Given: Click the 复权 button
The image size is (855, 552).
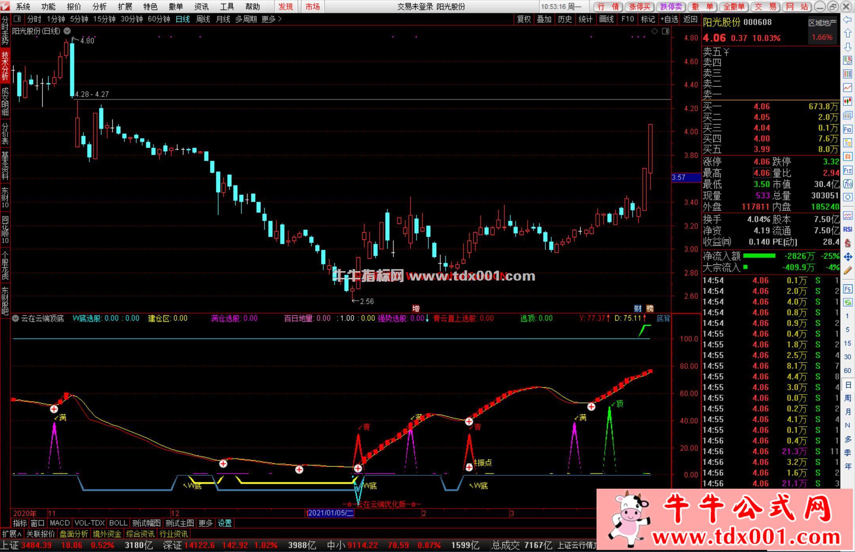Looking at the screenshot, I should point(524,19).
